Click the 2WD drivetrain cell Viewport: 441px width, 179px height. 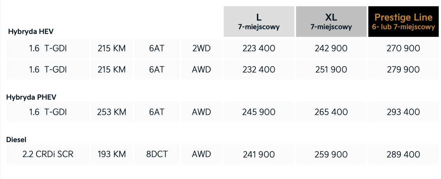pos(201,48)
